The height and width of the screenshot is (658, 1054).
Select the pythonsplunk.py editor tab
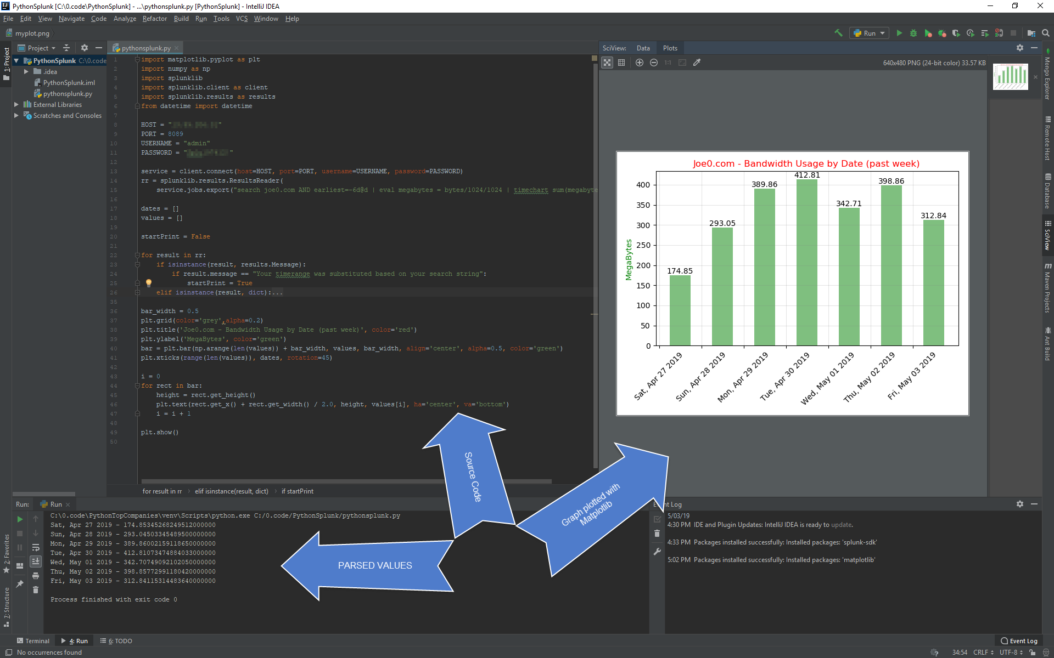(145, 48)
